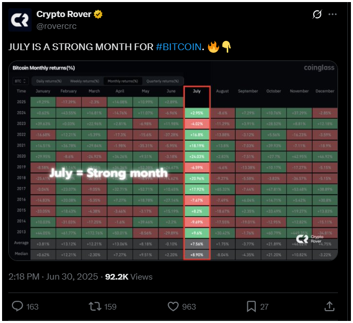
Task: Open the @rovercrc handle link
Action: tap(56, 26)
